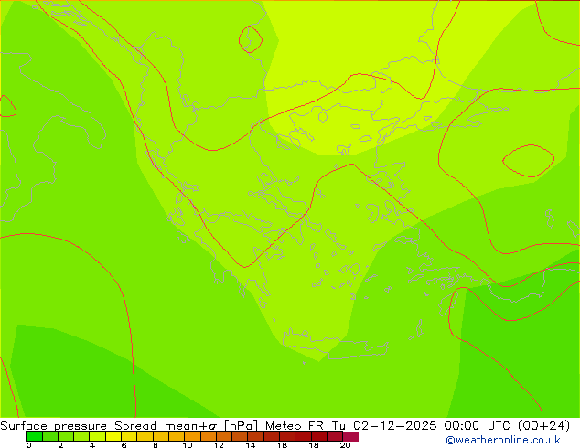
Task: Click the '[hPa]' unit label
Action: coord(242,426)
